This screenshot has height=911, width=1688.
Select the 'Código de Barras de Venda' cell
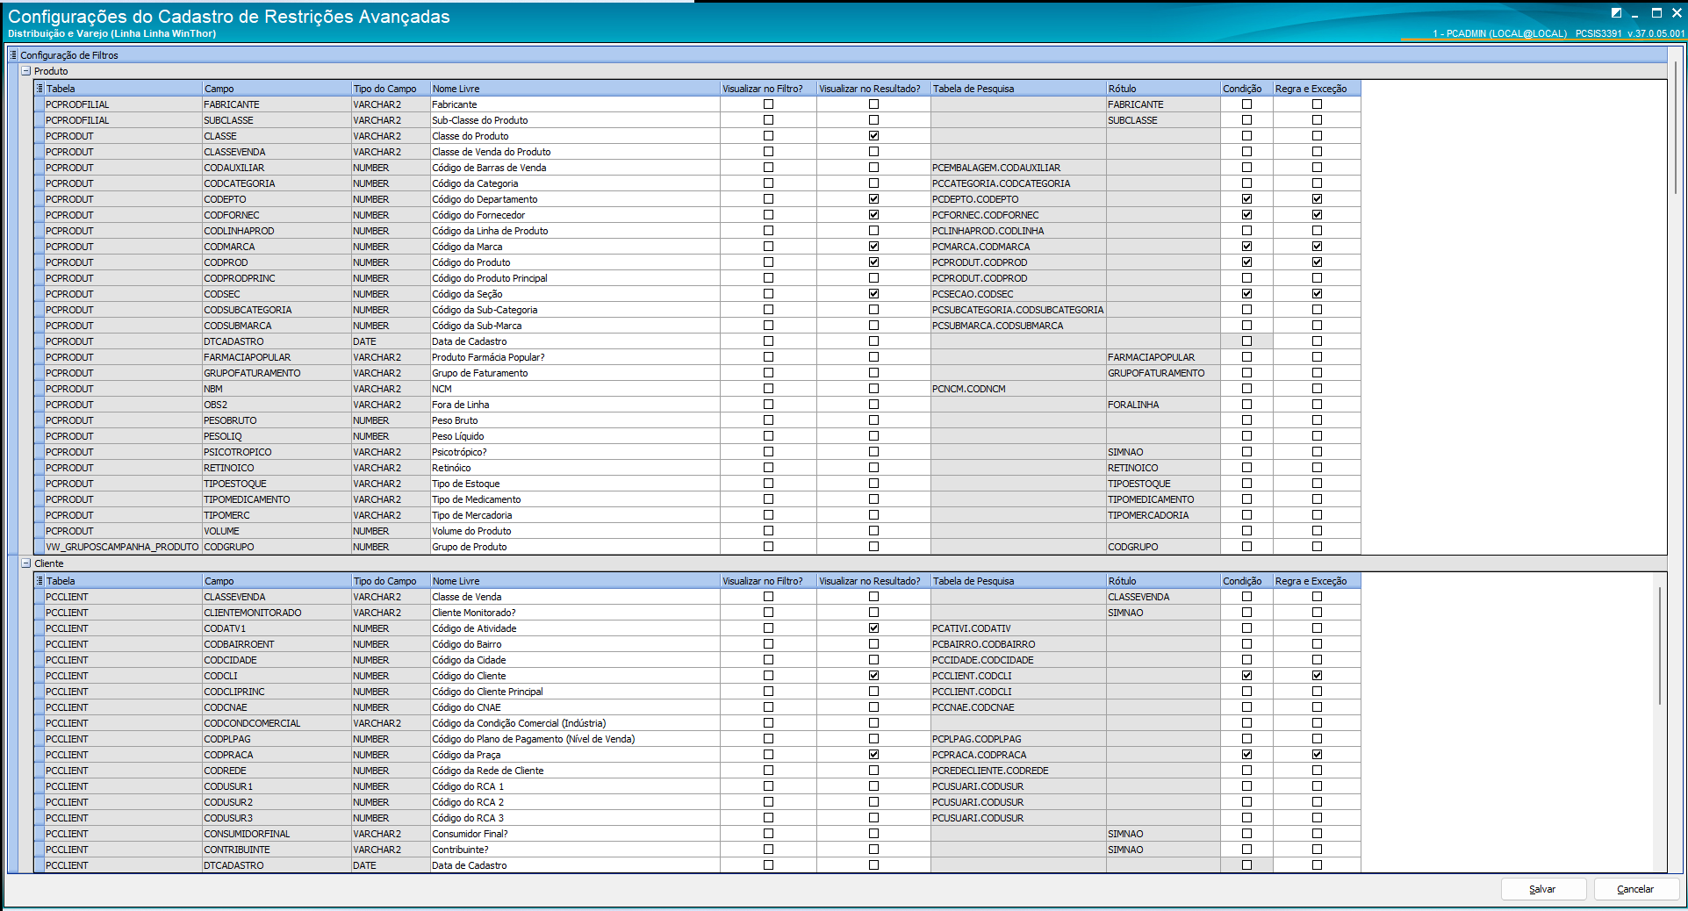[x=575, y=168]
